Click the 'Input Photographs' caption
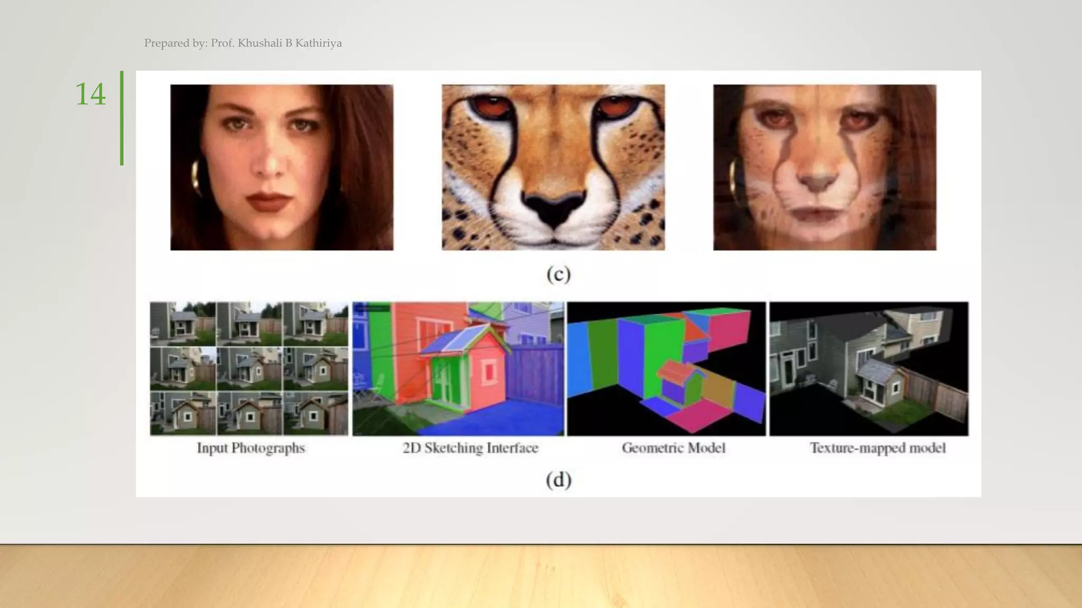The width and height of the screenshot is (1082, 608). (251, 448)
